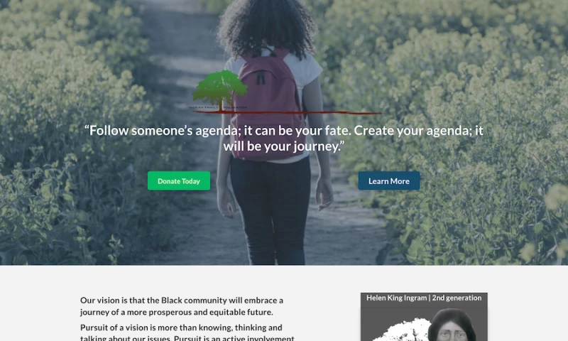Screen dimensions: 568x341
Task: Click the quote's first line about fate
Action: click(x=284, y=131)
